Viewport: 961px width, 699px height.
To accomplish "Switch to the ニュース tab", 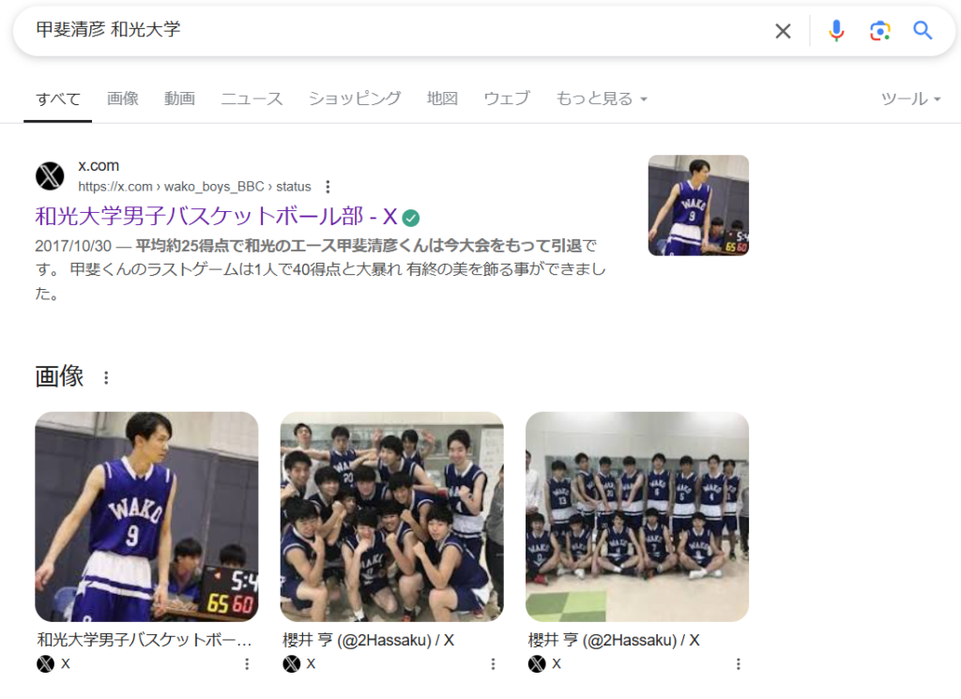I will coord(252,99).
